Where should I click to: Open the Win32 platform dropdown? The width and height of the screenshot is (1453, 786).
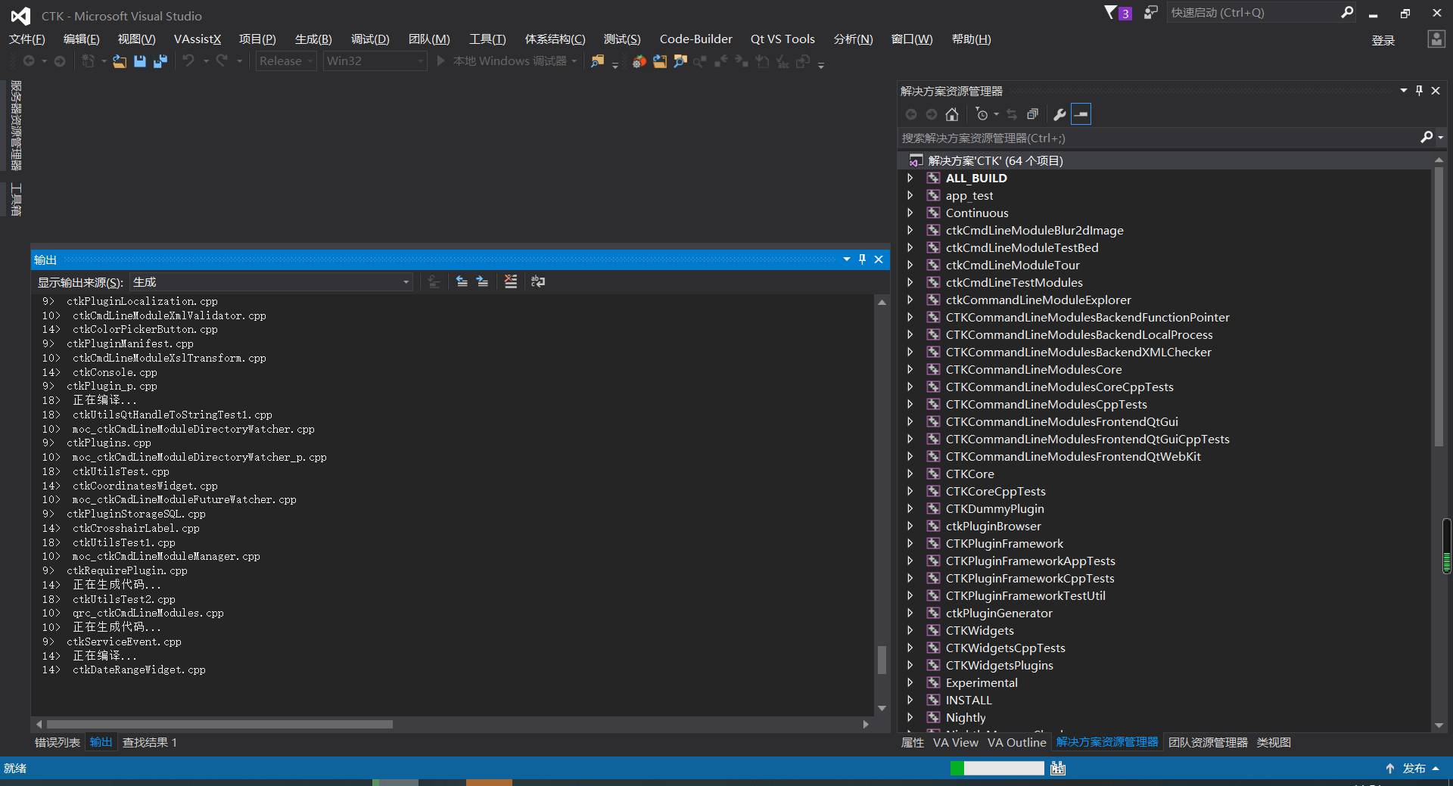point(375,61)
